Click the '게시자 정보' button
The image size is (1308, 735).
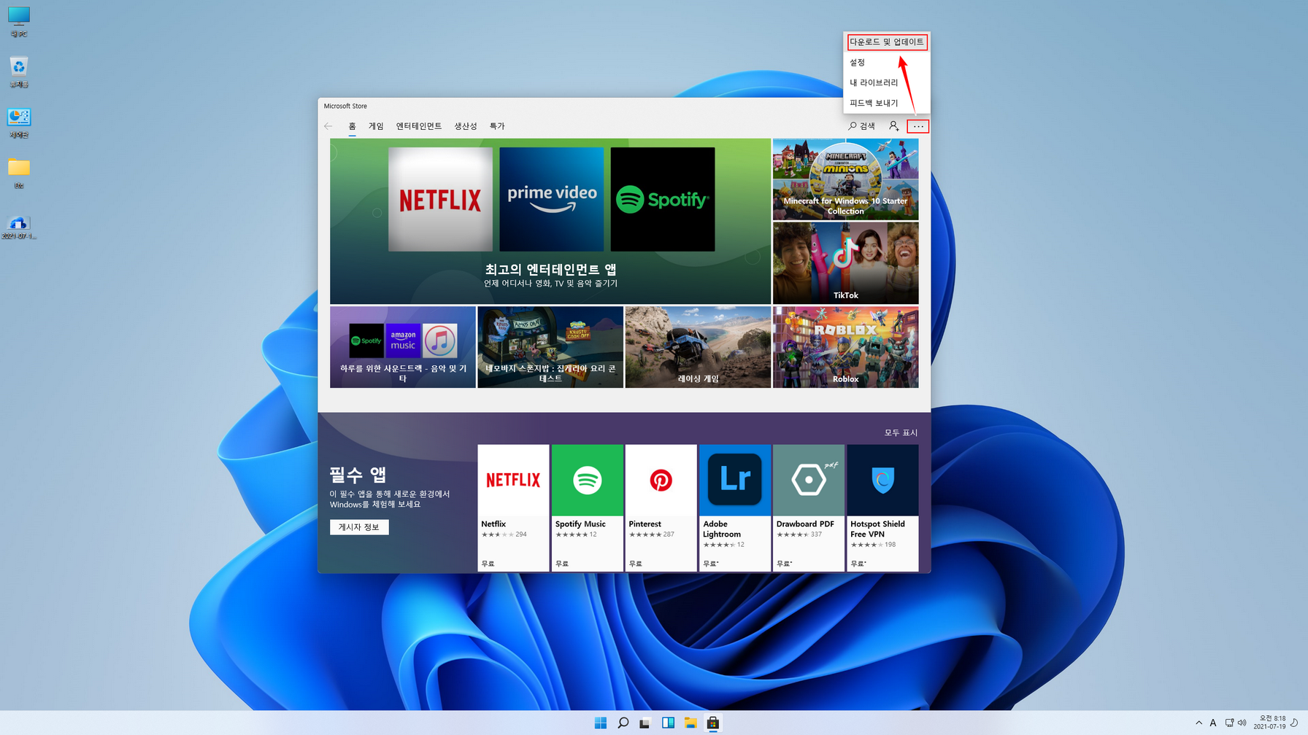pyautogui.click(x=359, y=527)
